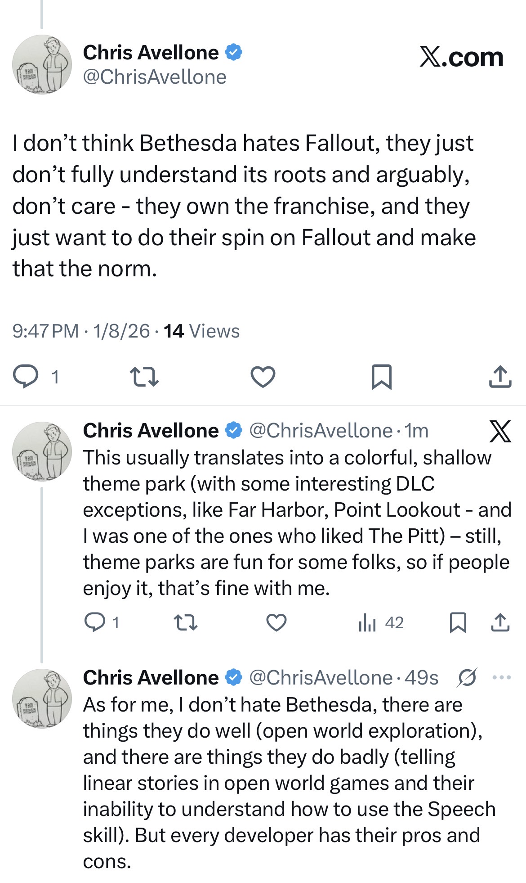The image size is (526, 883).
Task: Share the theme park reply tweet
Action: [x=500, y=623]
